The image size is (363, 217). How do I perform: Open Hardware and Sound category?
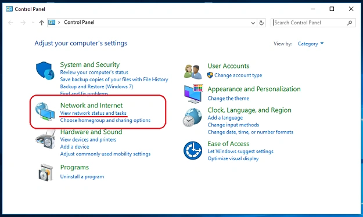pos(91,132)
